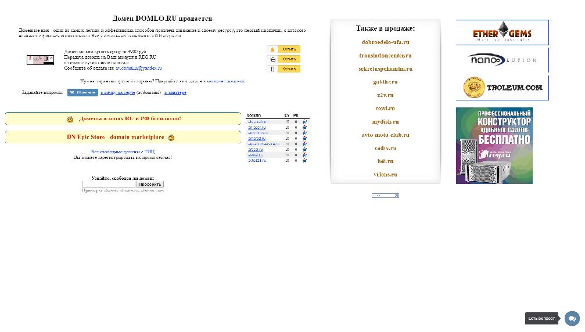Click the Купить button with the phone icon
The image size is (585, 332).
tap(283, 69)
